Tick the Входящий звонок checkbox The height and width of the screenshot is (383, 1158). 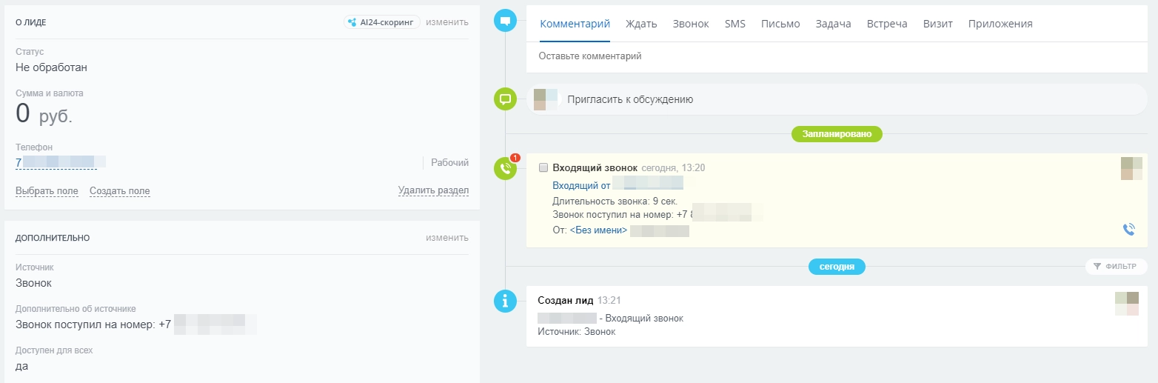(x=543, y=167)
